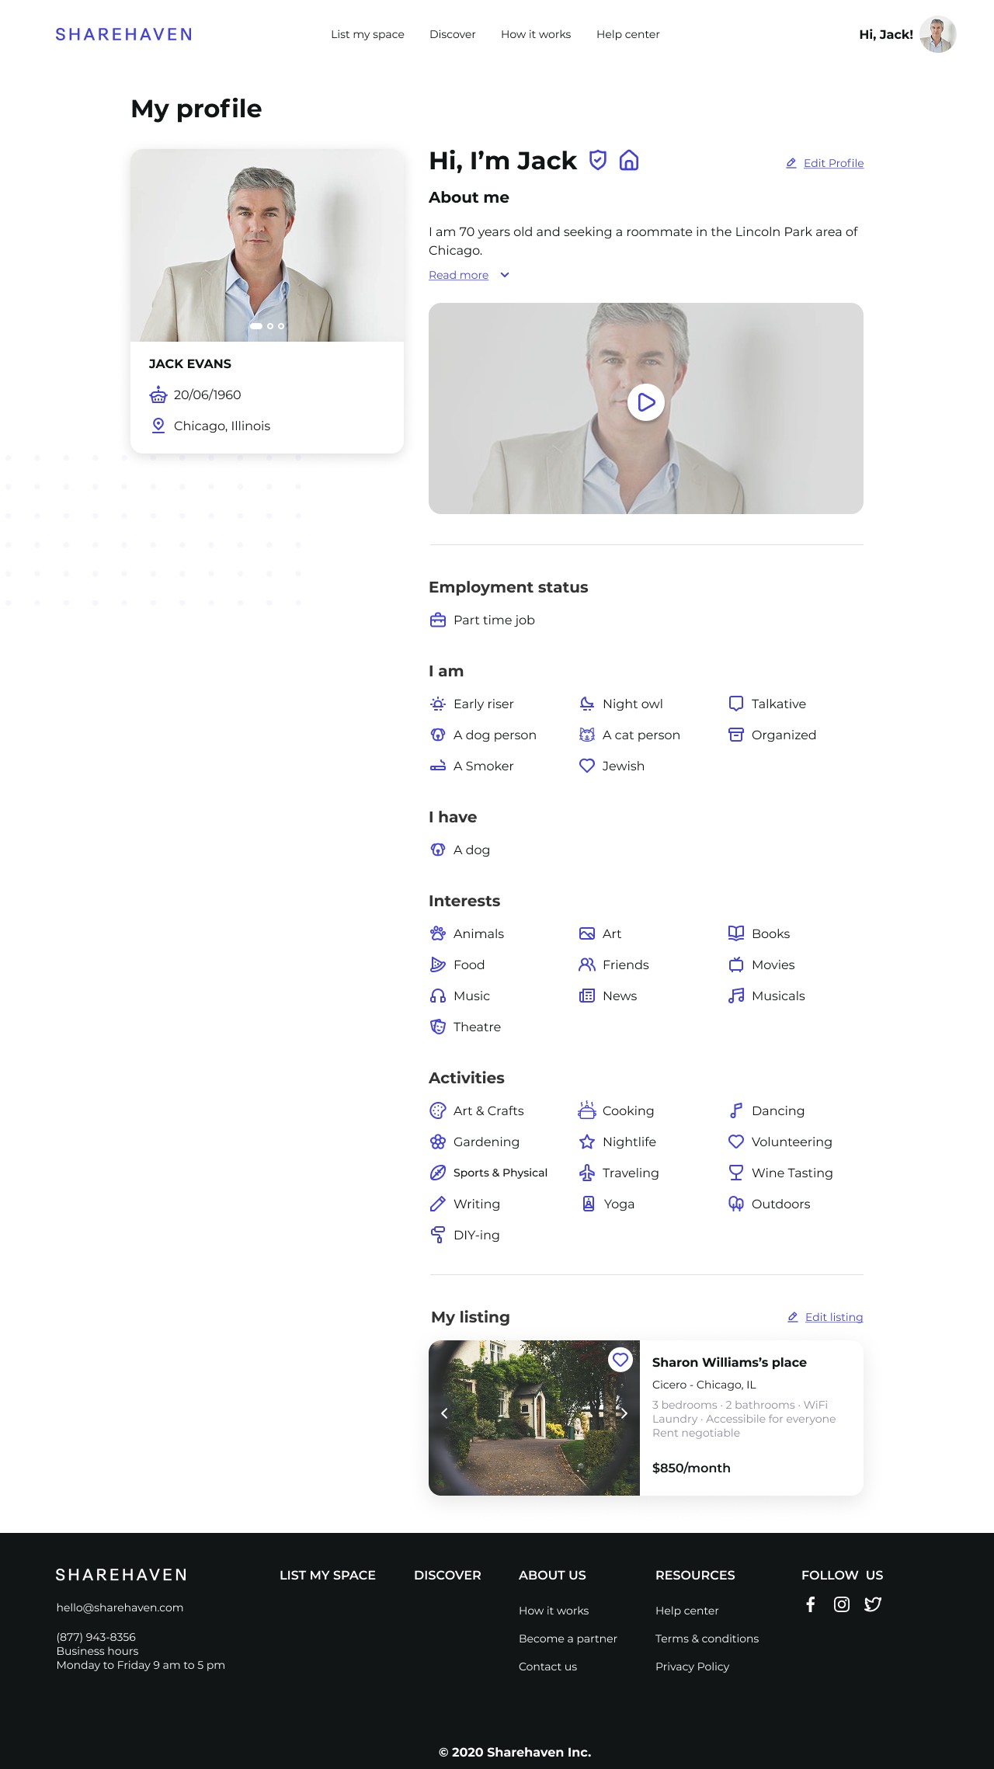Click hello@sharehaven.com email in footer
Viewport: 994px width, 1769px height.
coord(120,1607)
